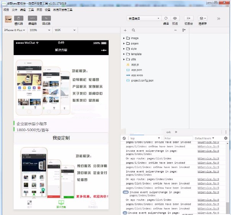The image size is (231, 215).
Task: Open the Default levels dropdown
Action: (204, 138)
